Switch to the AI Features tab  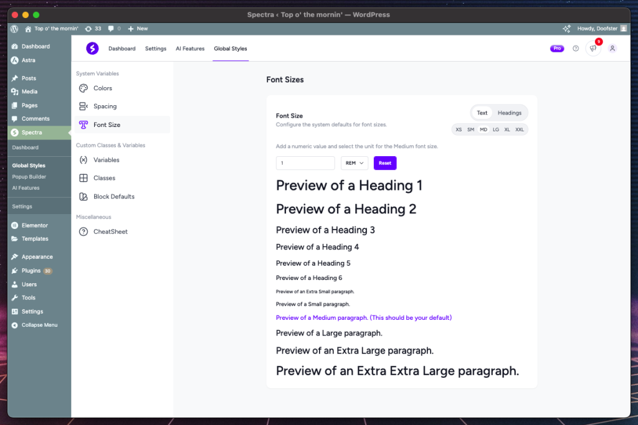click(x=190, y=49)
